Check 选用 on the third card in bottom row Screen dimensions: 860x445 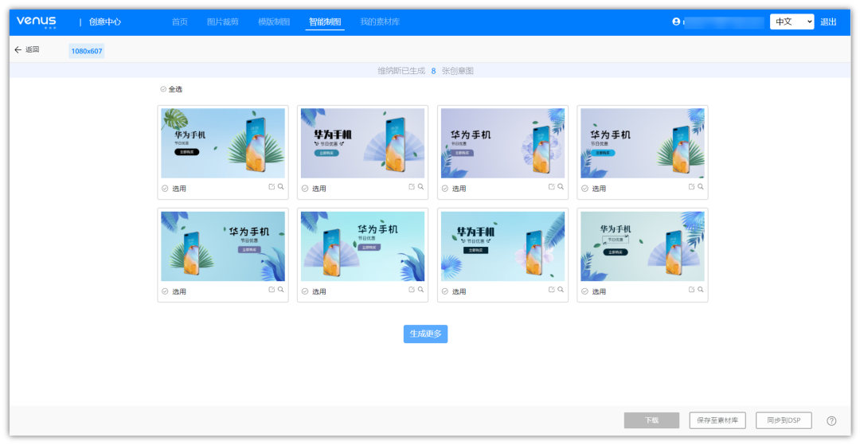[x=445, y=291]
